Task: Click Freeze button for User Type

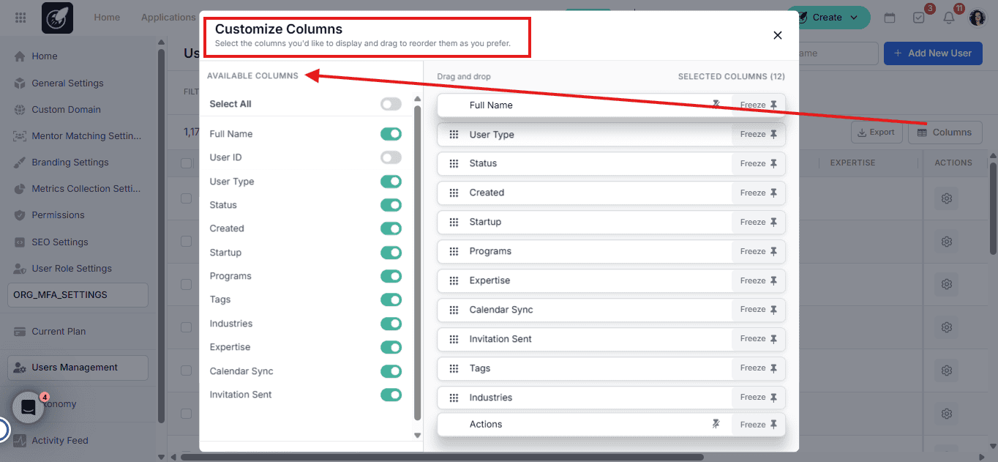Action: [x=759, y=135]
